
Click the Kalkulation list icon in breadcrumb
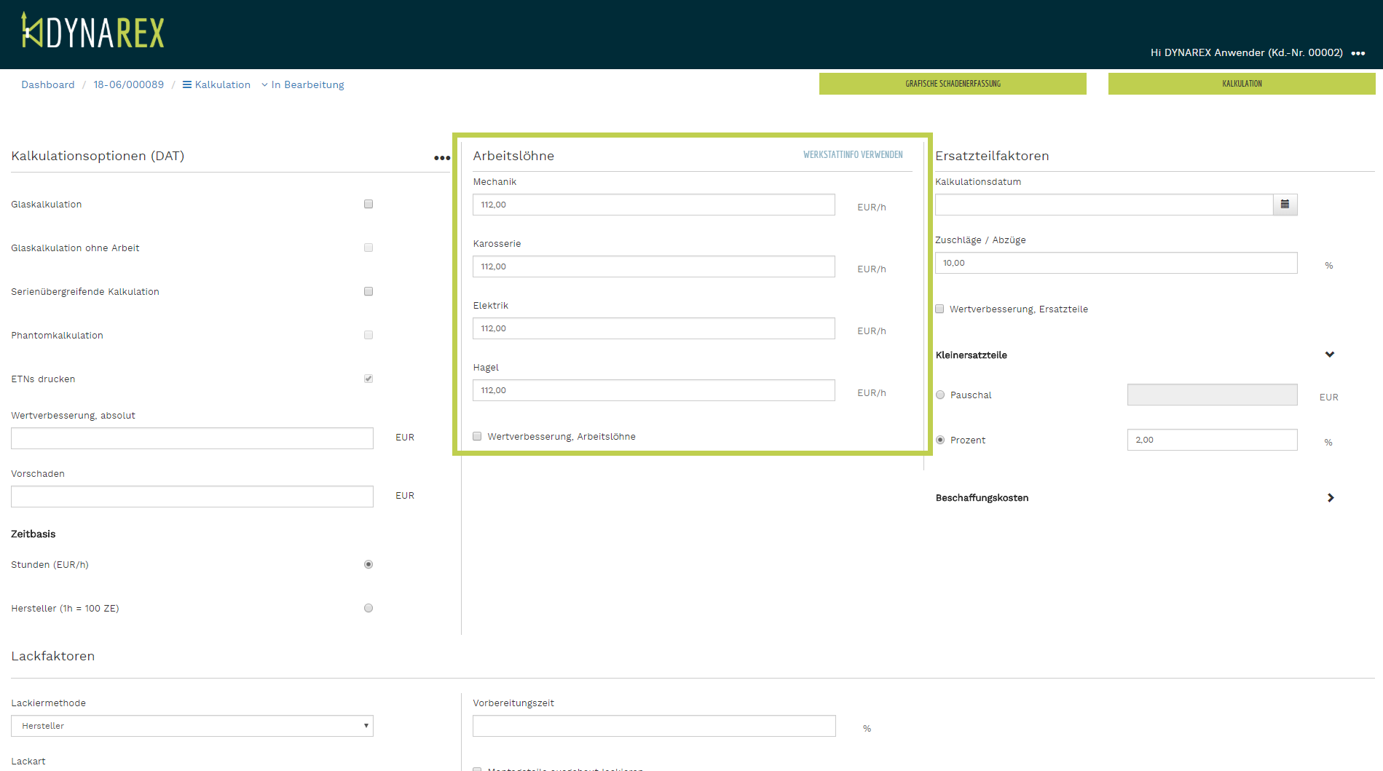(x=187, y=84)
